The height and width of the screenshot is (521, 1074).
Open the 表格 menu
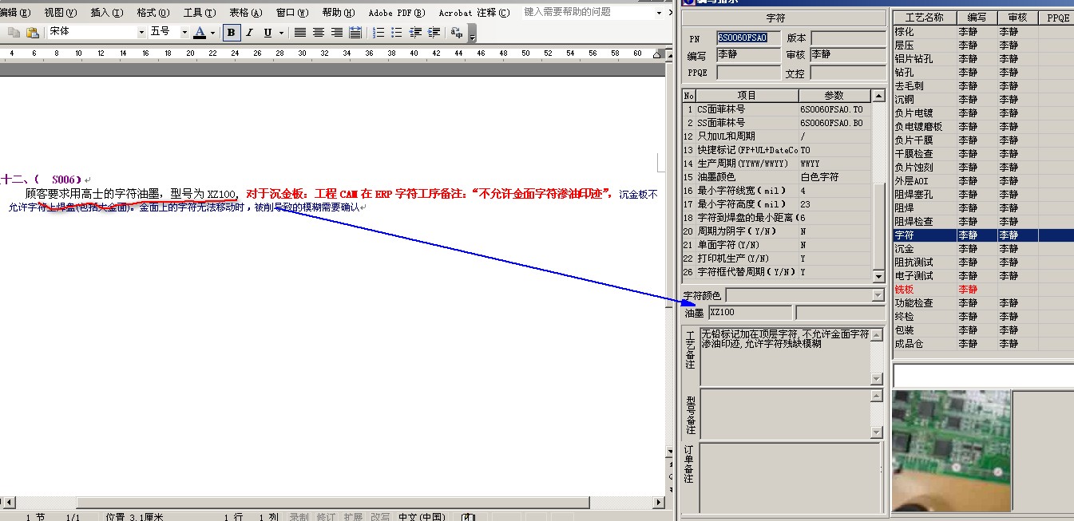pyautogui.click(x=245, y=13)
